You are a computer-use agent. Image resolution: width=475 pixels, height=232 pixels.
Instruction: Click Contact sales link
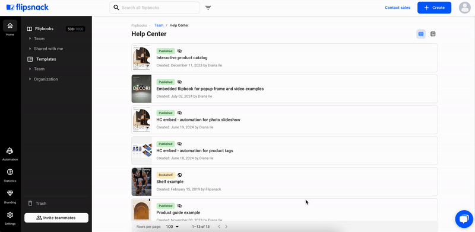397,8
